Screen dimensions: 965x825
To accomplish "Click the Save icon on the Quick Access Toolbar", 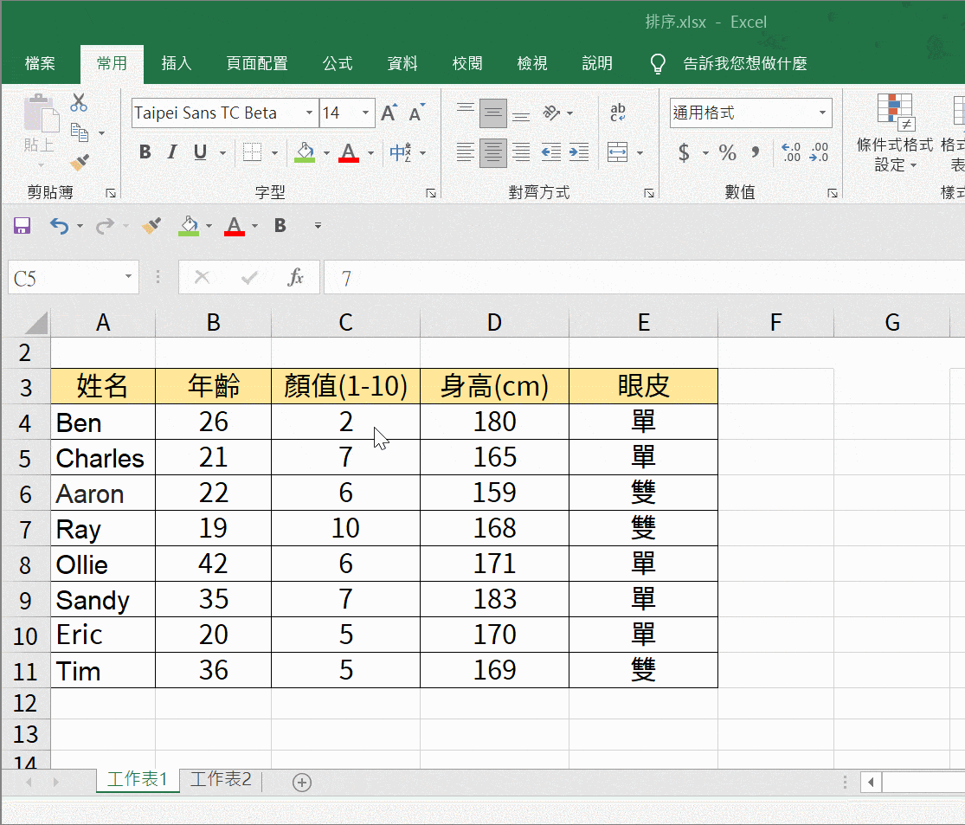I will [x=22, y=226].
